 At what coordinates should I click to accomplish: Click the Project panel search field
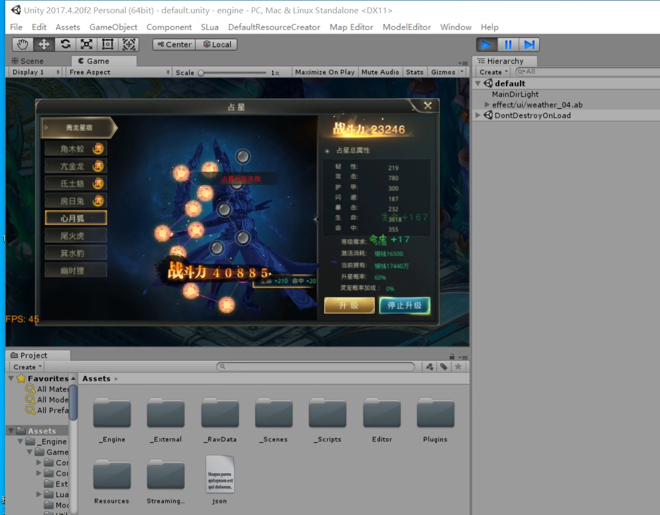(316, 366)
